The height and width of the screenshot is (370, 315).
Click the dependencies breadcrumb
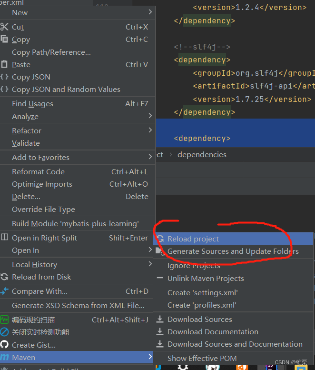(202, 155)
